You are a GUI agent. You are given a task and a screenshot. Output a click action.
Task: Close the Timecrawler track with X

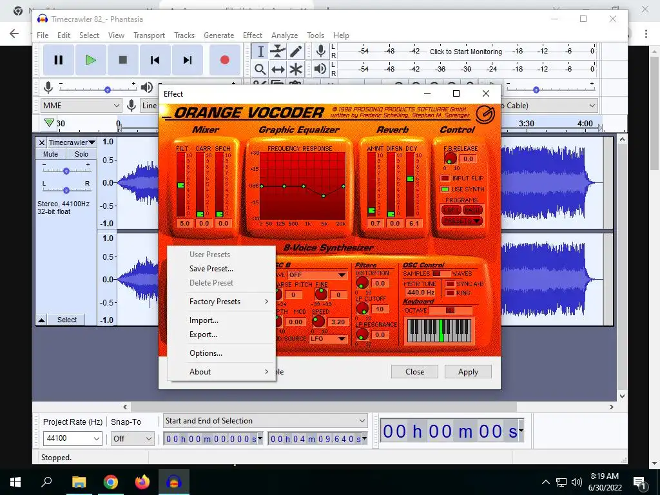click(x=42, y=142)
